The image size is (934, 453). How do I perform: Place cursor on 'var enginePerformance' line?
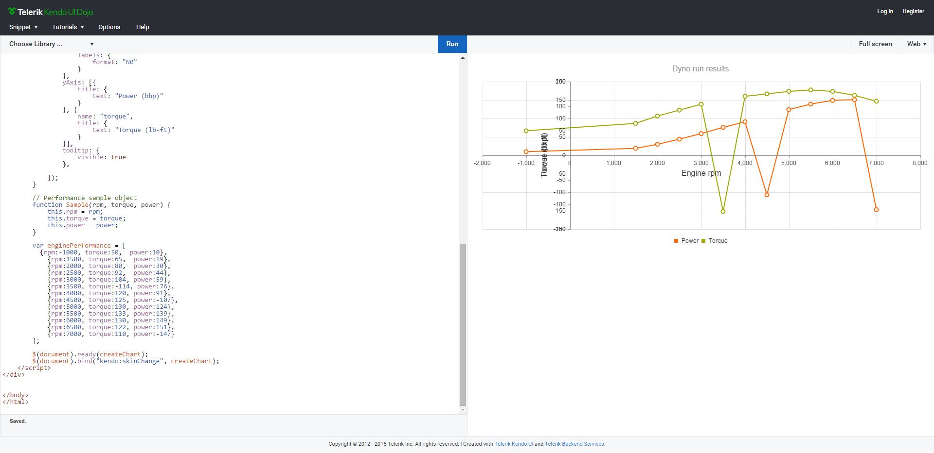[x=79, y=246]
